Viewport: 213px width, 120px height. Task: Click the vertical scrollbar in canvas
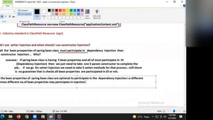[x=185, y=65]
